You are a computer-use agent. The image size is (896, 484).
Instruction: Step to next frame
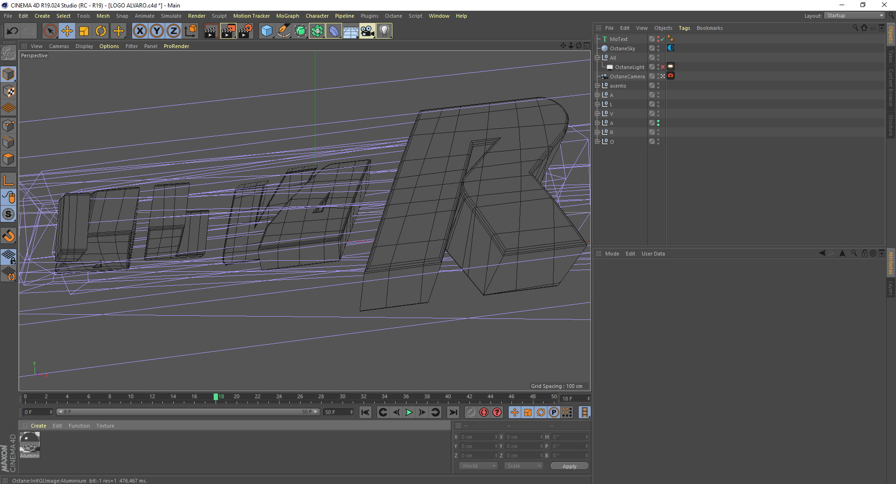point(422,412)
